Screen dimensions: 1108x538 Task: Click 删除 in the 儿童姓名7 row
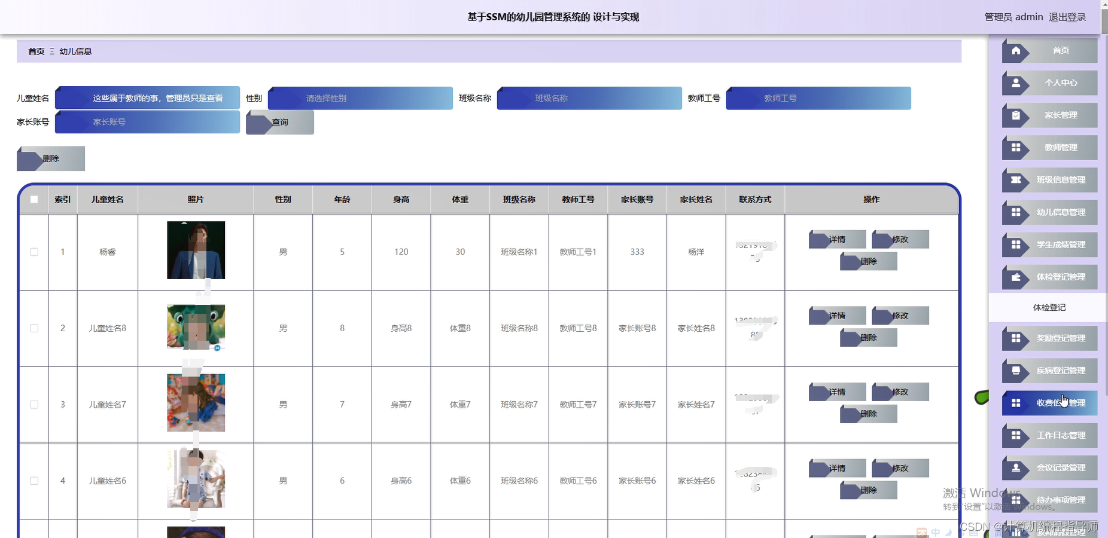click(869, 414)
